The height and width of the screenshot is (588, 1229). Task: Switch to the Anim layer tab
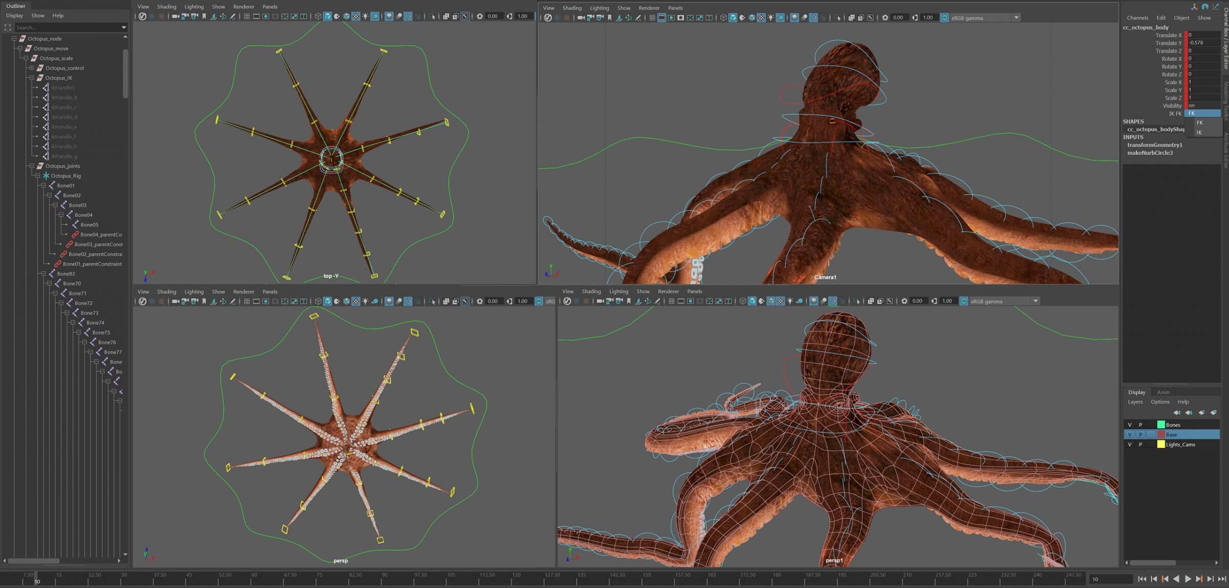(x=1163, y=392)
